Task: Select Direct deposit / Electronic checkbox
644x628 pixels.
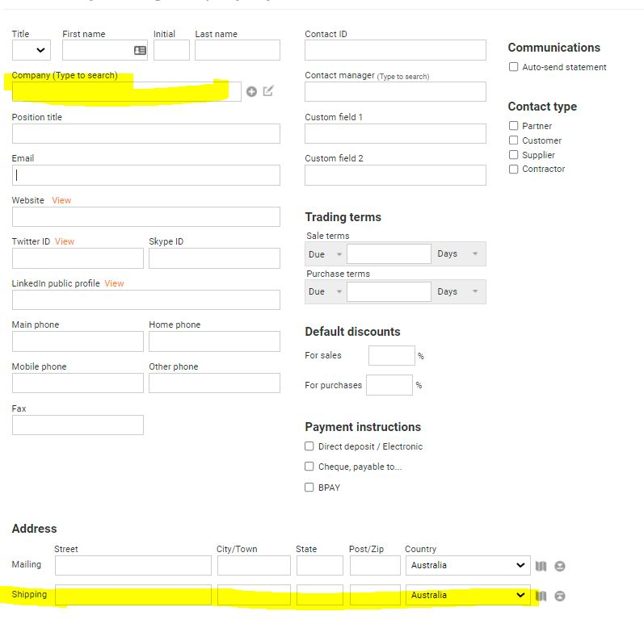Action: click(309, 446)
